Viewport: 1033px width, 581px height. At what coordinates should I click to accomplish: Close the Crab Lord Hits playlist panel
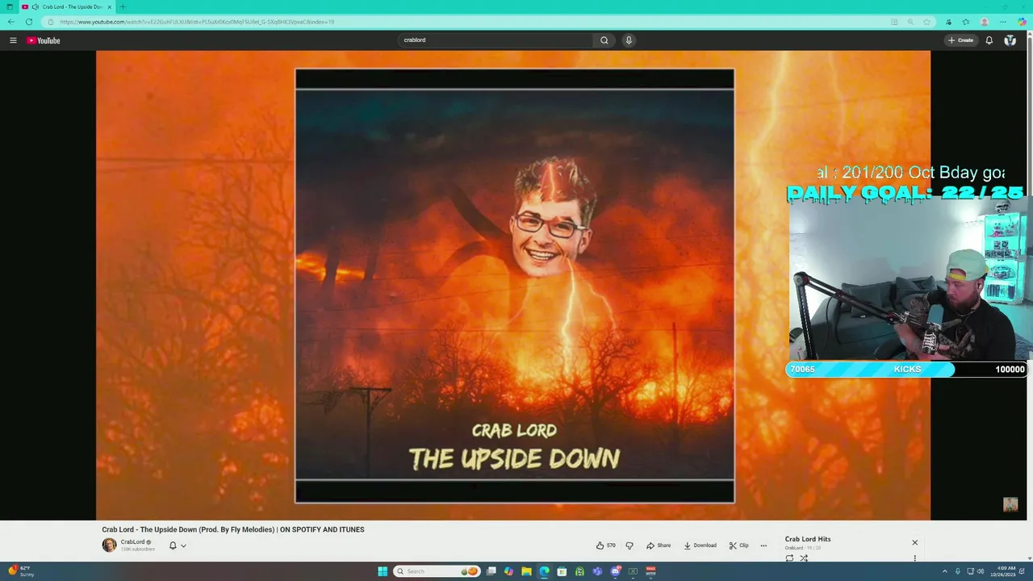[x=914, y=542]
